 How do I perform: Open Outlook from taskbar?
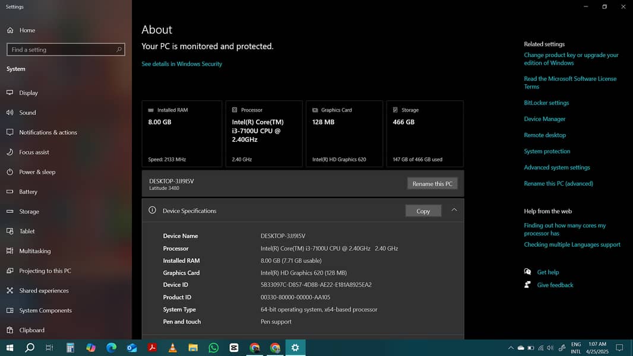(x=132, y=348)
